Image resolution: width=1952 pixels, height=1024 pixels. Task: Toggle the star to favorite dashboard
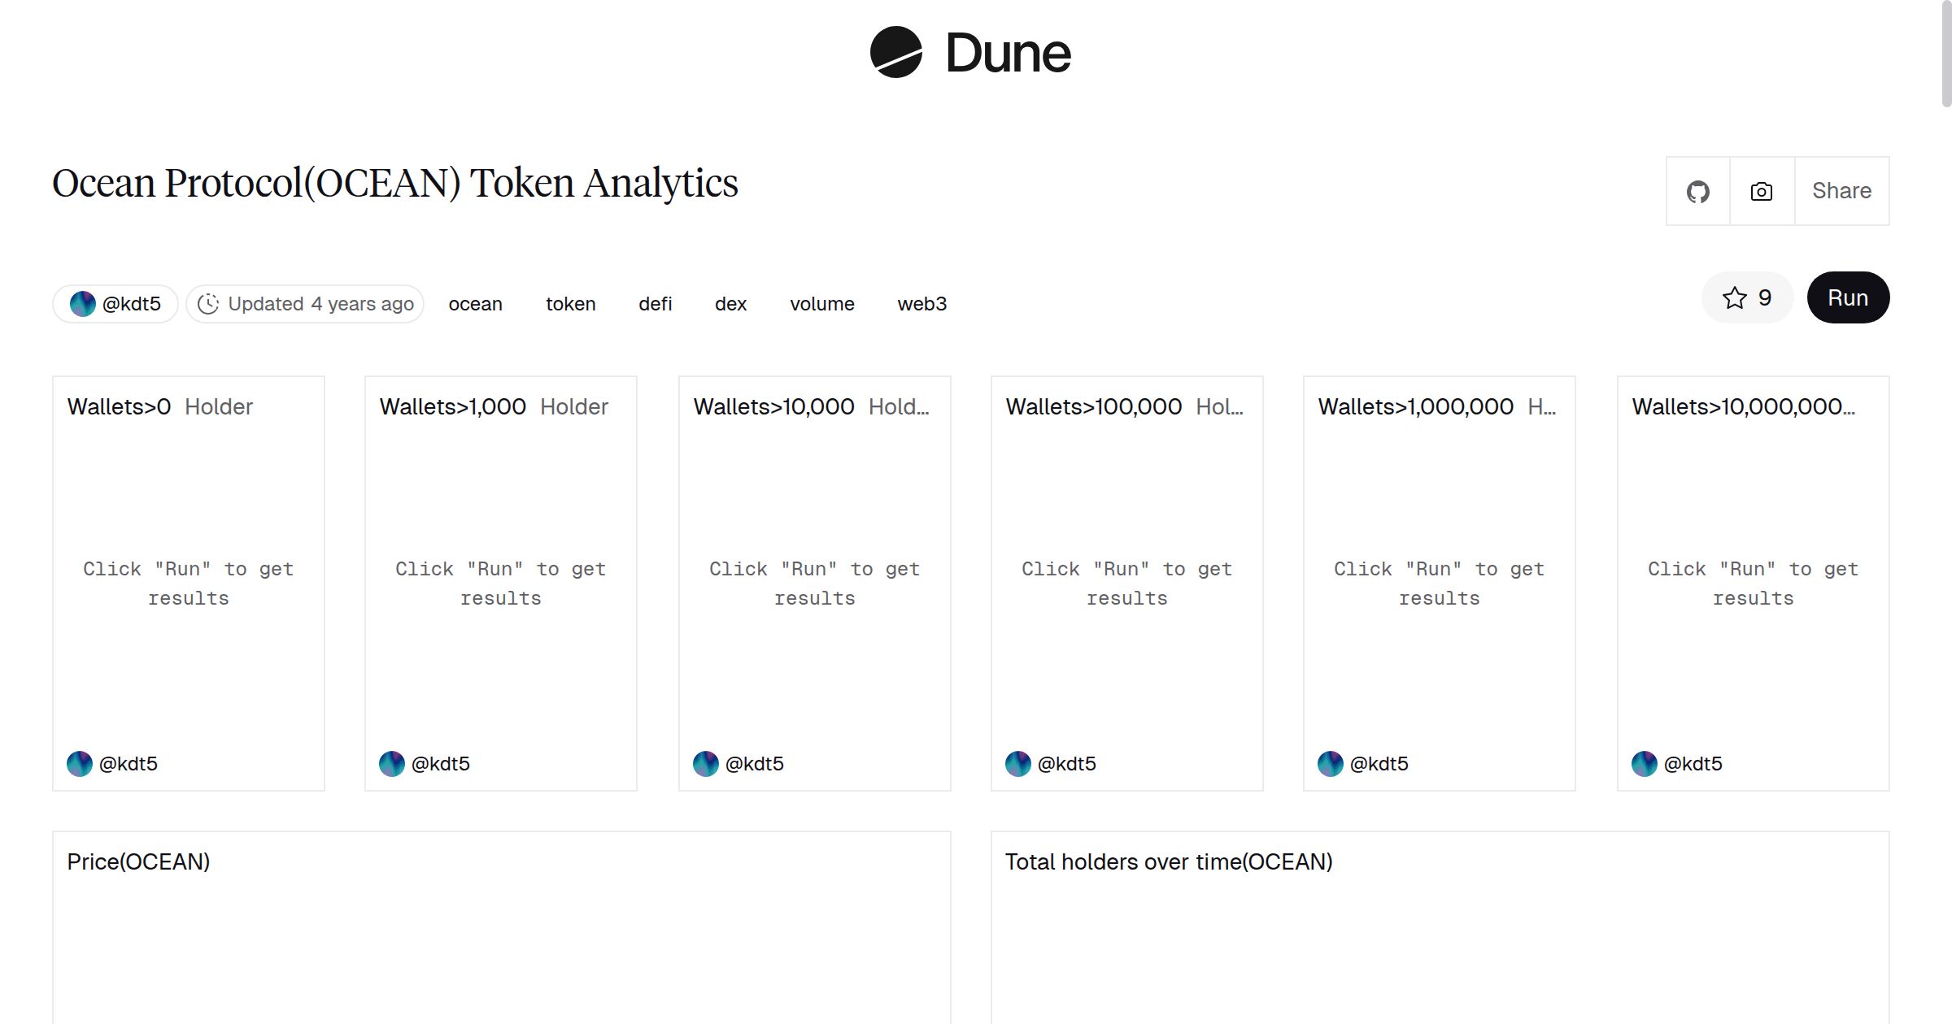coord(1736,297)
